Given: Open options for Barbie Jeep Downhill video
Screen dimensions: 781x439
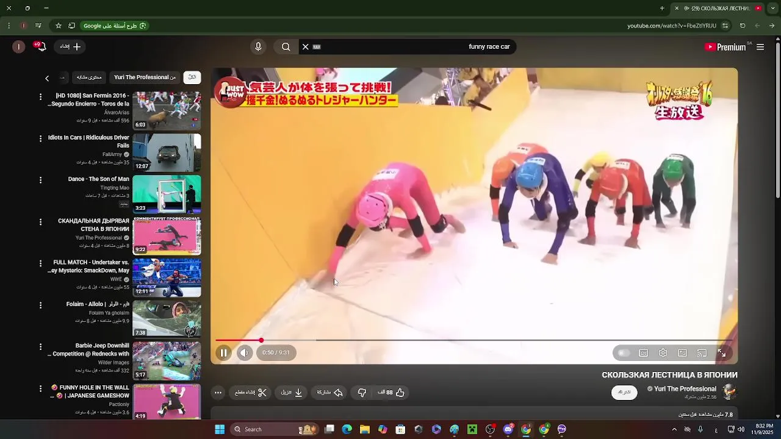Looking at the screenshot, I should [x=40, y=346].
